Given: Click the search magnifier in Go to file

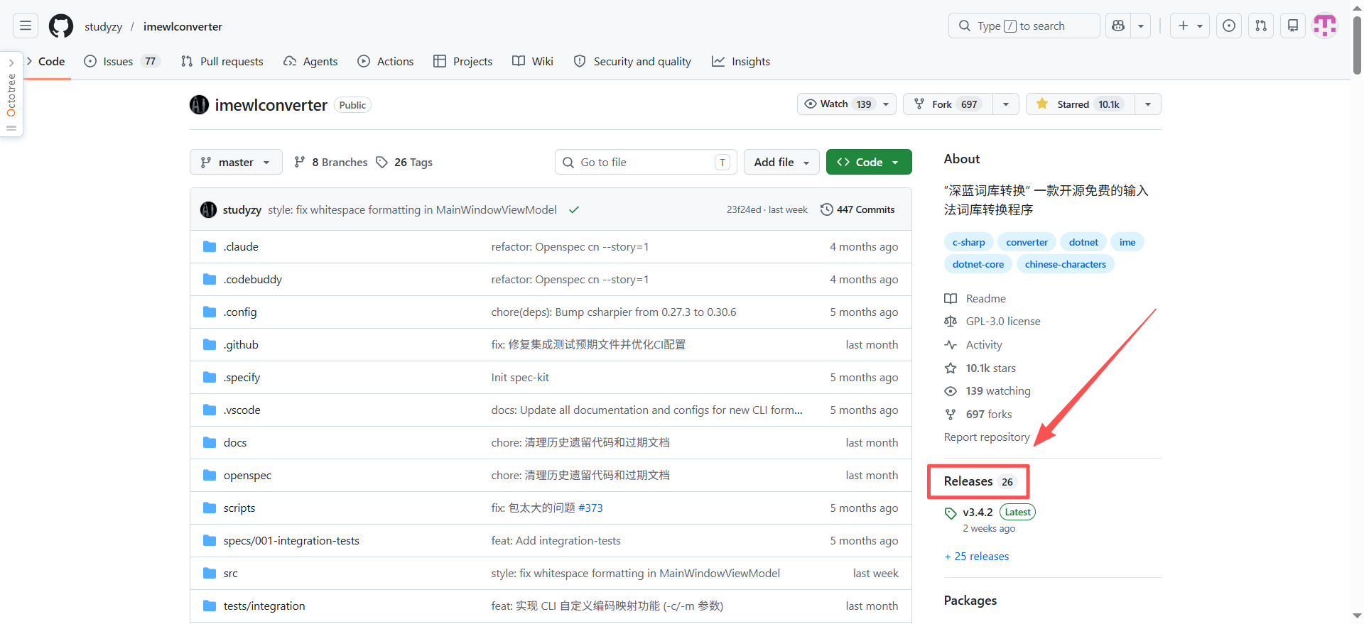Looking at the screenshot, I should [568, 163].
